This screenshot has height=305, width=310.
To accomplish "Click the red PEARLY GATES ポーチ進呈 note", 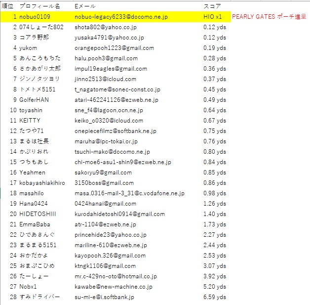I will (x=269, y=17).
